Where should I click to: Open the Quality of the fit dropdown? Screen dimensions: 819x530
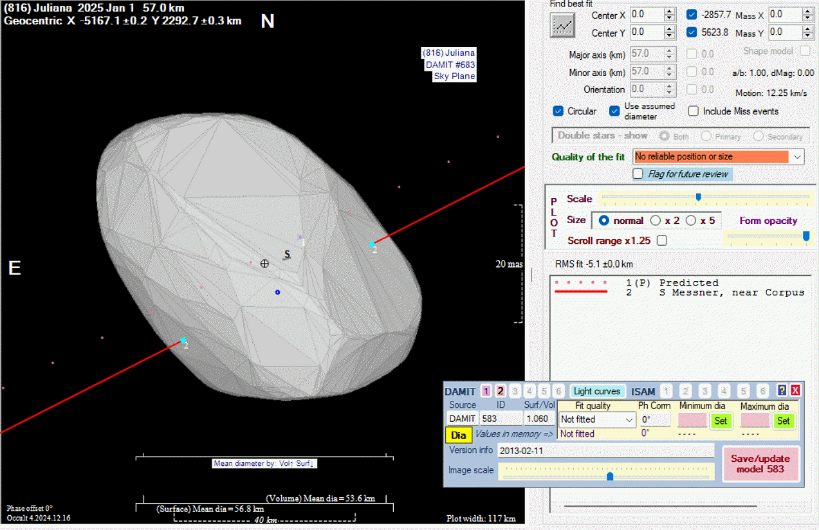coord(798,156)
